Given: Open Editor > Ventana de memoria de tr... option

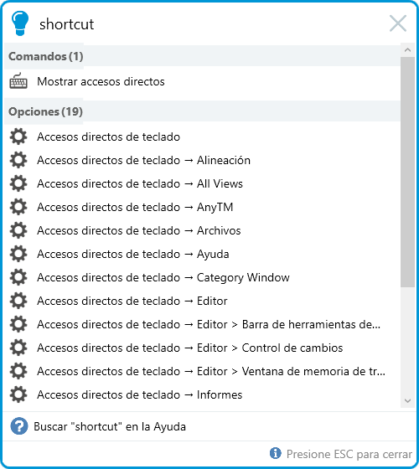Looking at the screenshot, I should point(211,371).
